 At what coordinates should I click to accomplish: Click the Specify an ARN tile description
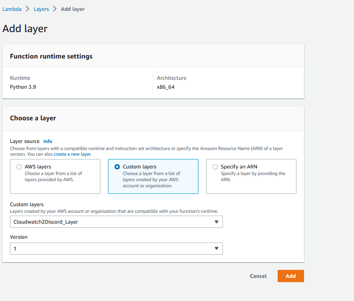coord(253,176)
